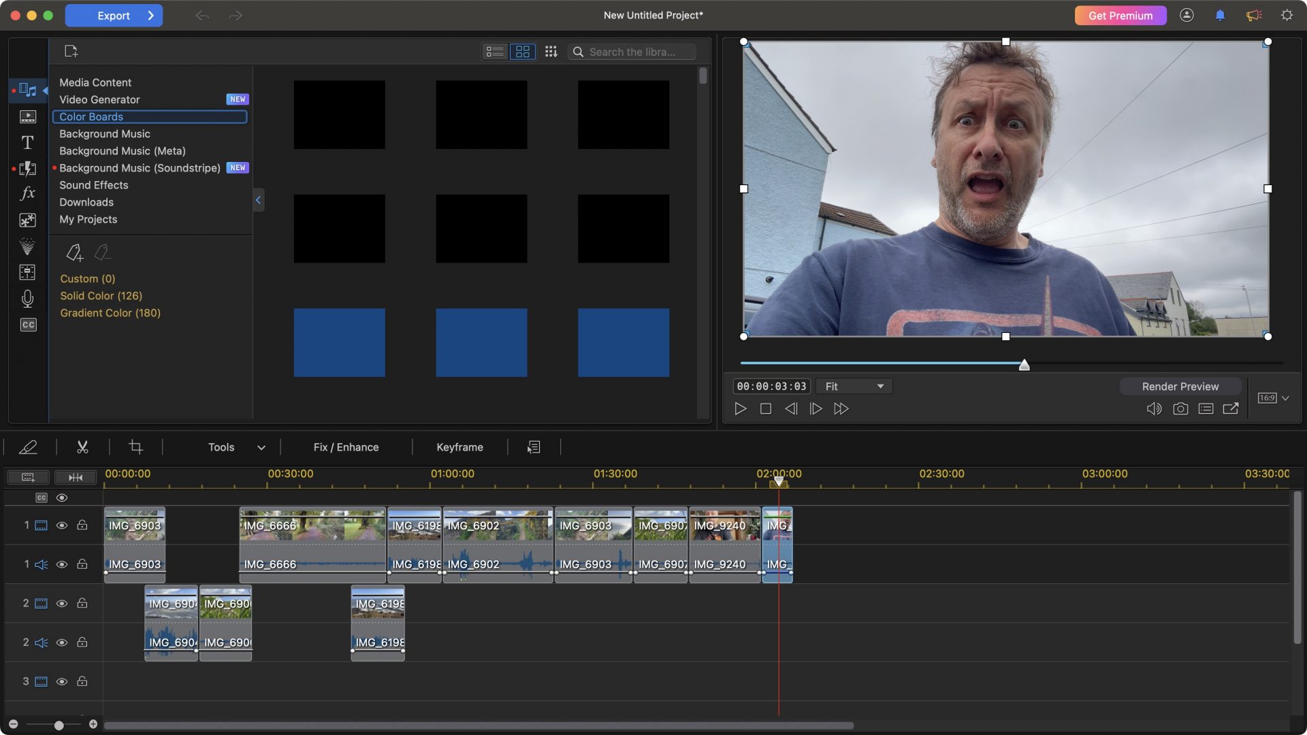Image resolution: width=1307 pixels, height=735 pixels.
Task: Open the 16:9 aspect ratio dropdown
Action: point(1273,398)
